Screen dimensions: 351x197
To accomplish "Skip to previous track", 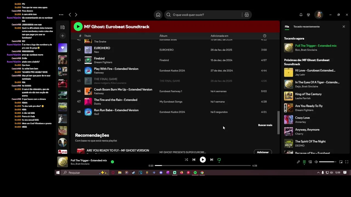I will 194,160.
